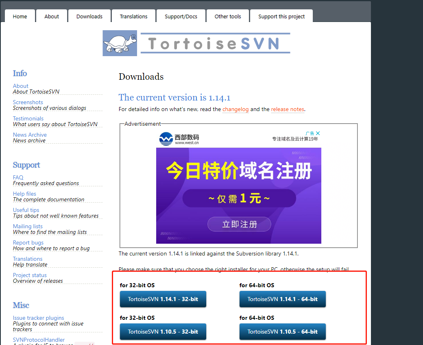
Task: Click the 广告 ad label icon
Action: pyautogui.click(x=310, y=133)
